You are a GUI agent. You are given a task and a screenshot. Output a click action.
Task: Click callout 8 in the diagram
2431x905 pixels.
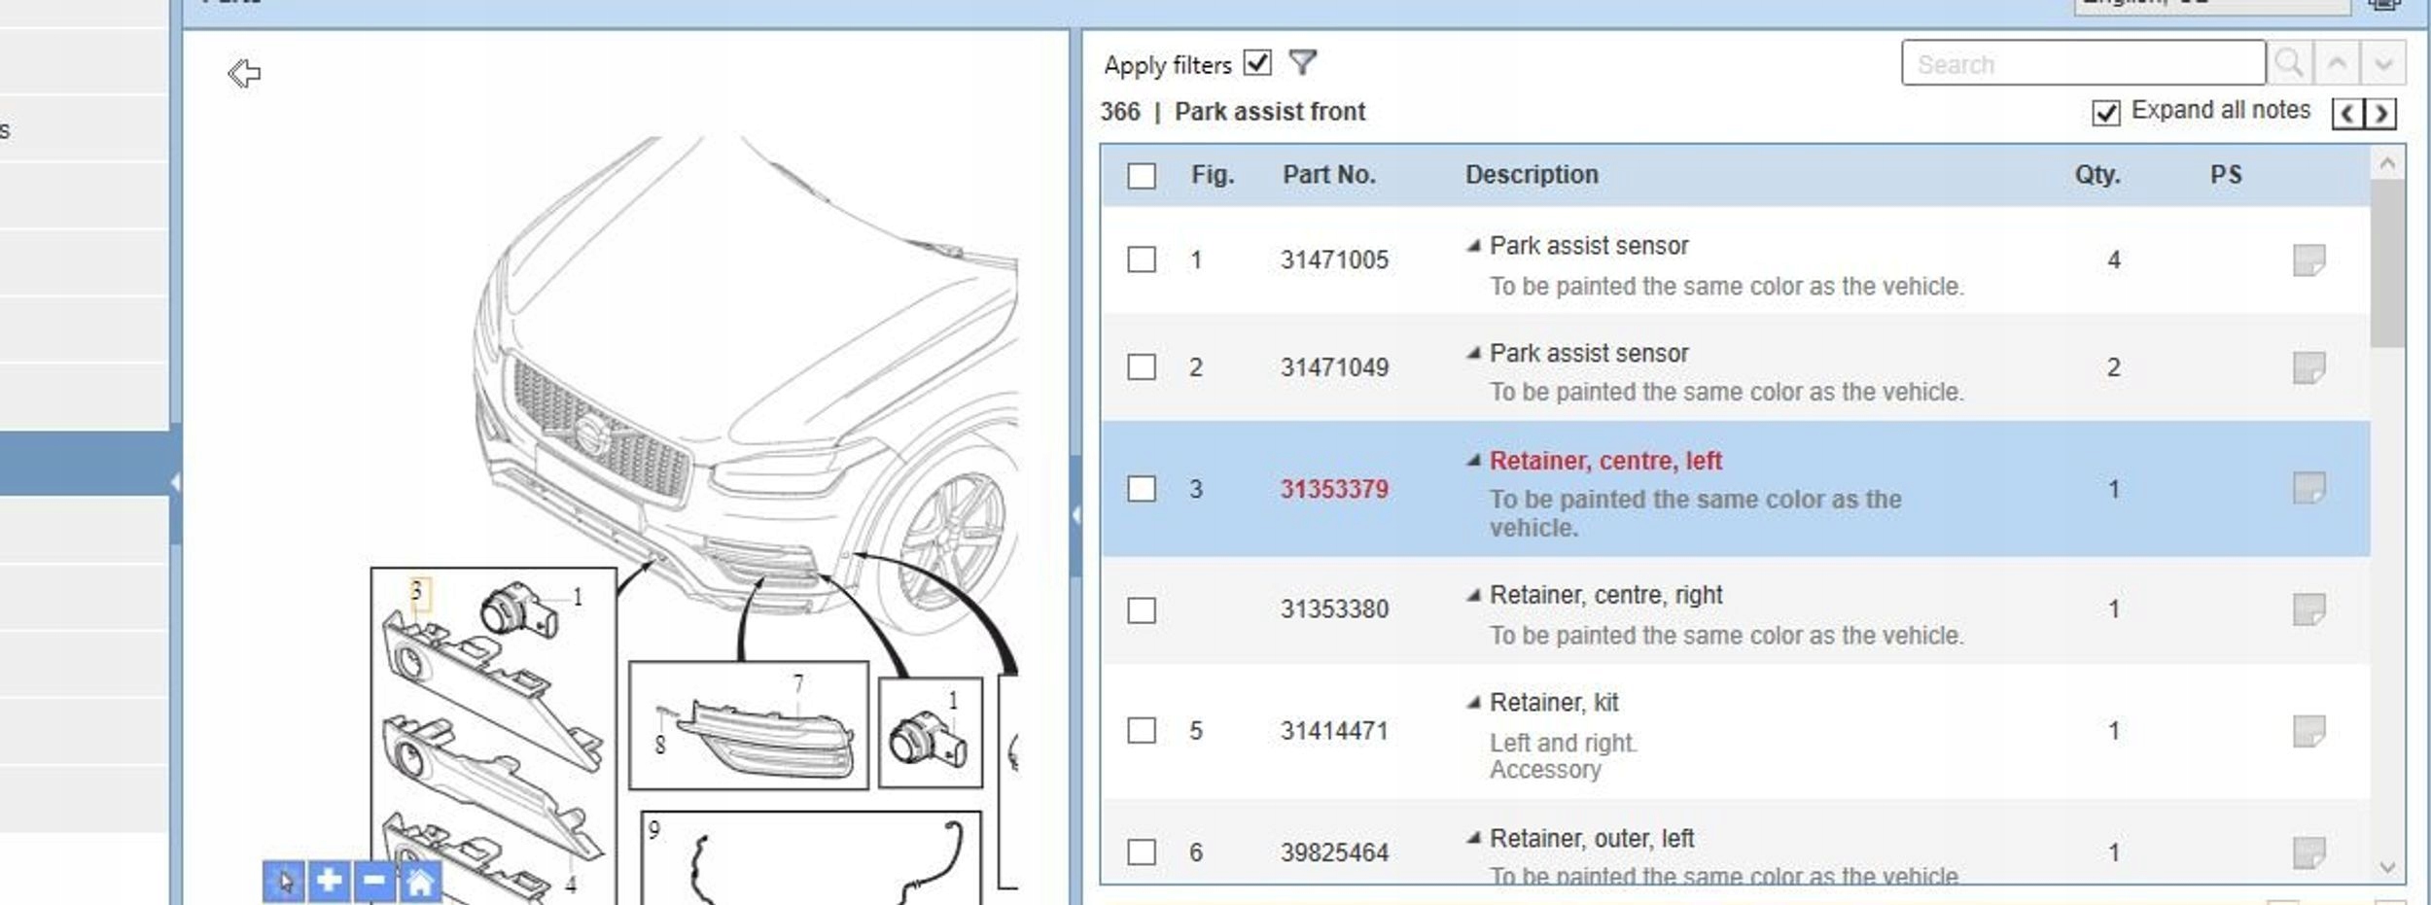(660, 746)
